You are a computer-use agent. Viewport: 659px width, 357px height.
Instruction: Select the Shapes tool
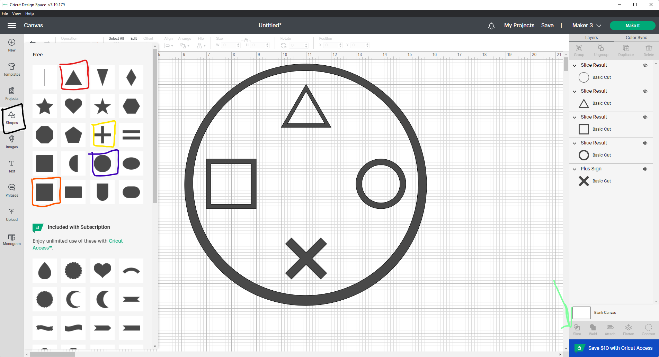coord(12,118)
